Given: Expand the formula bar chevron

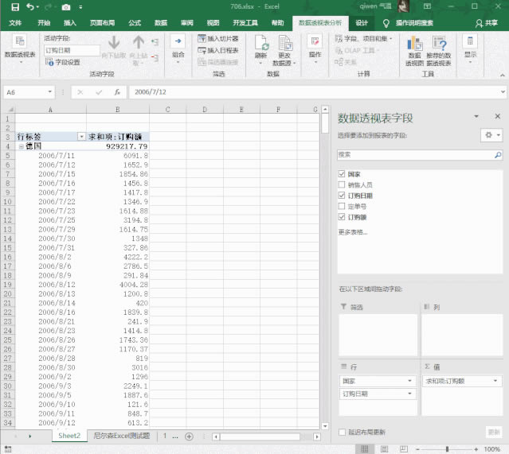Looking at the screenshot, I should [x=503, y=92].
